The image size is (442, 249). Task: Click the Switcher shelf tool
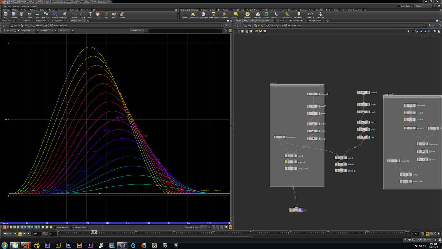(x=320, y=15)
